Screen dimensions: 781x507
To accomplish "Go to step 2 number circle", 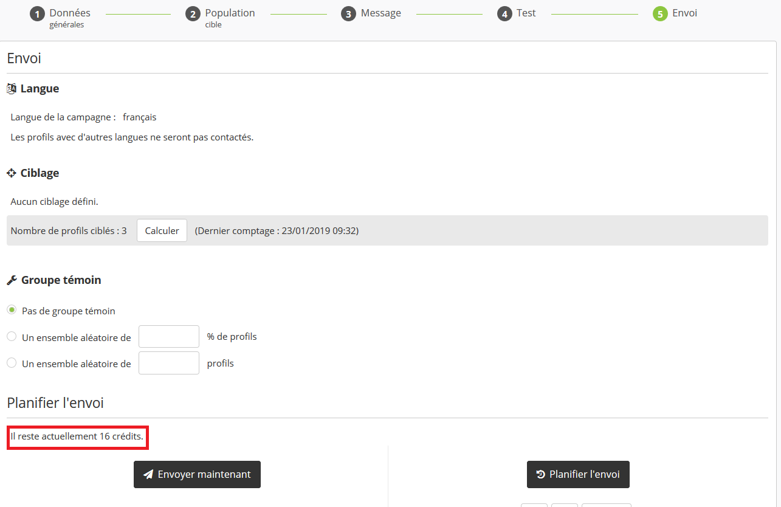I will coord(193,14).
